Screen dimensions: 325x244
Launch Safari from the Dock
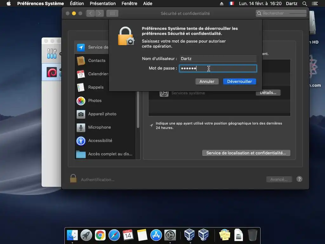click(114, 235)
